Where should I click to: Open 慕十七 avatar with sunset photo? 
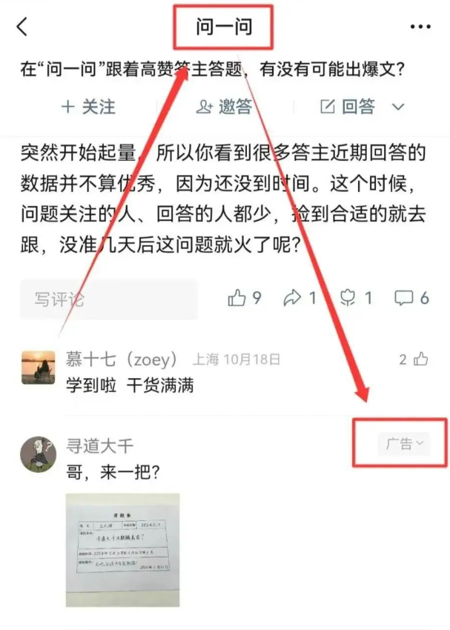pyautogui.click(x=38, y=367)
